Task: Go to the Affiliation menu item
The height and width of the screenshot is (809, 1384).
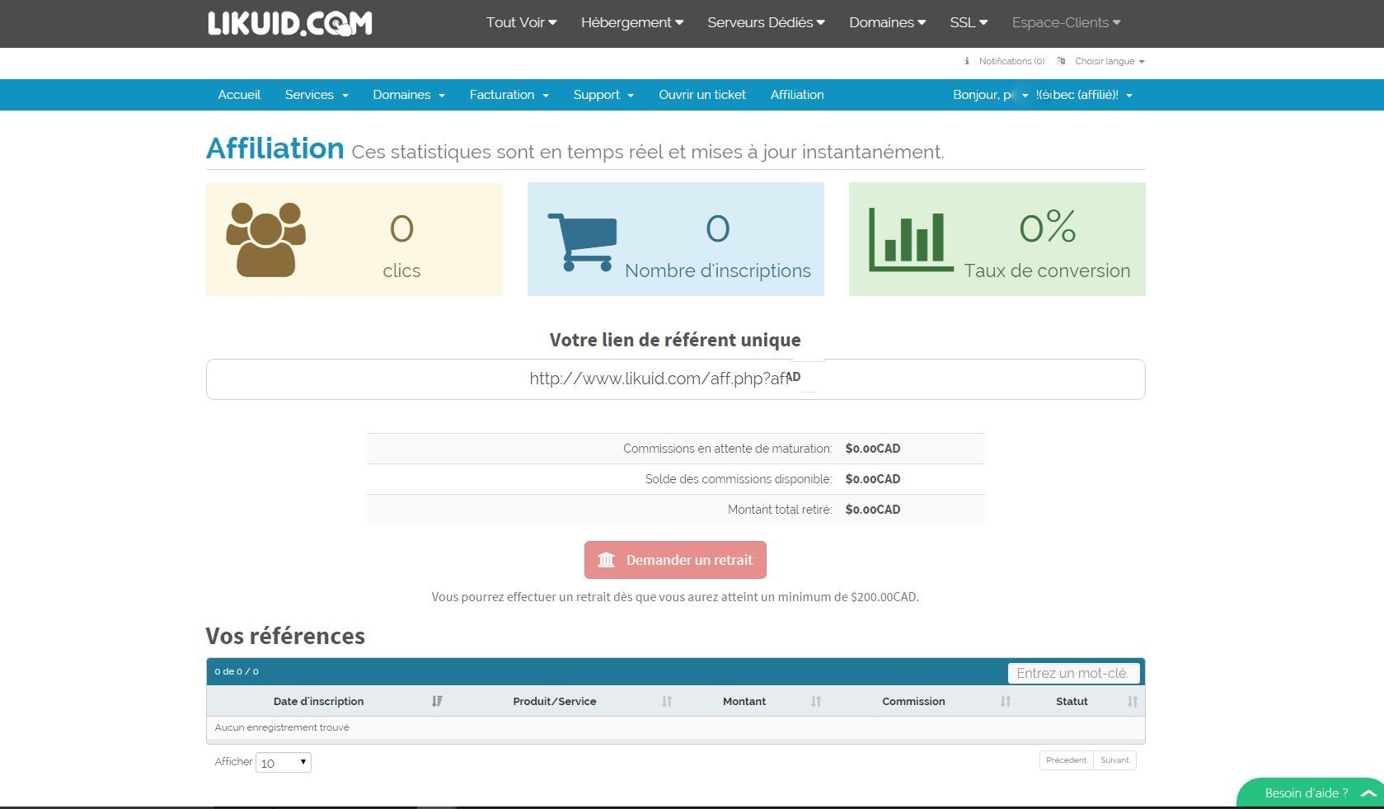Action: pos(796,95)
